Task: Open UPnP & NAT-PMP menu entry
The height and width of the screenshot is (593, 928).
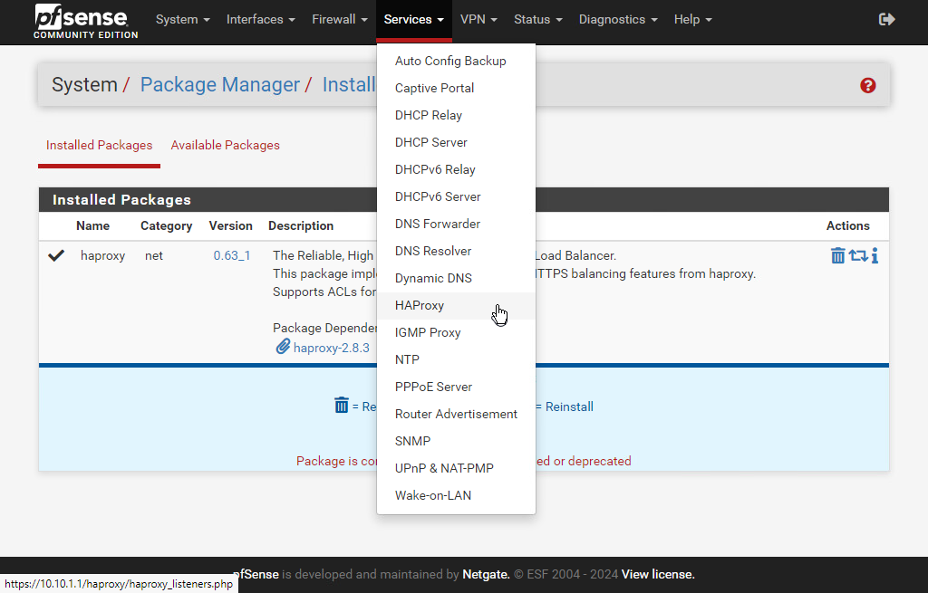Action: tap(456, 469)
